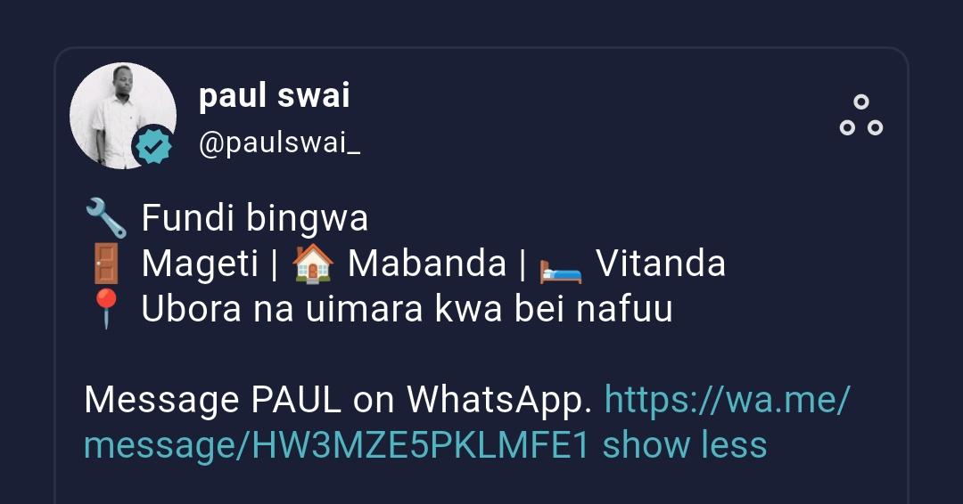The height and width of the screenshot is (504, 963).
Task: Click the house emoji before Mabanda
Action: click(313, 264)
